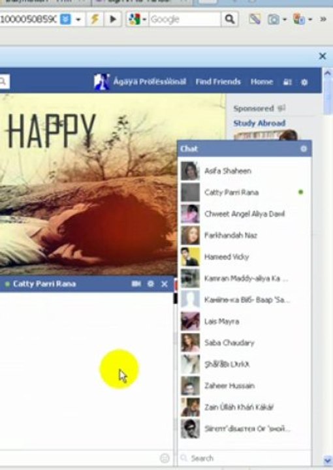
Task: Open chat with Saba Chaudary
Action: pos(244,343)
